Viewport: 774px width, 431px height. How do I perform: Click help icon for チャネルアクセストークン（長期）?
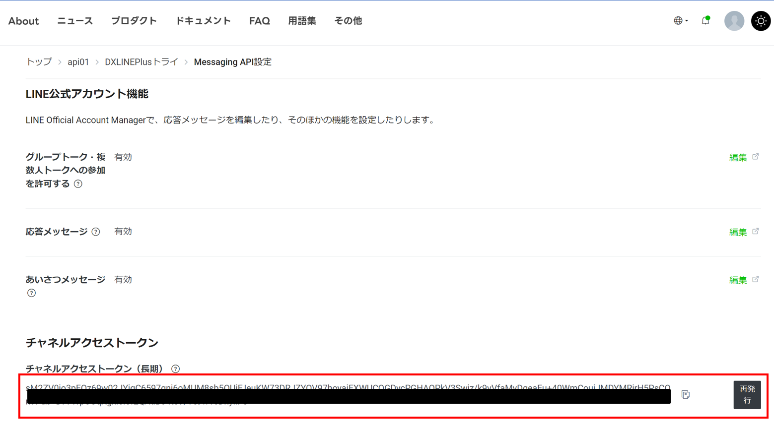[x=175, y=369]
